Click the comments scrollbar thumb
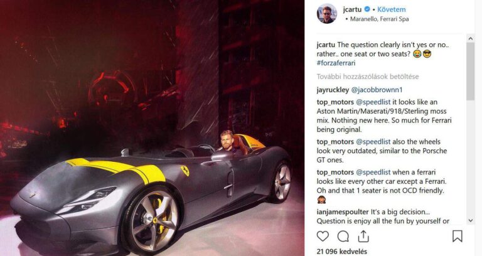 coord(470,72)
